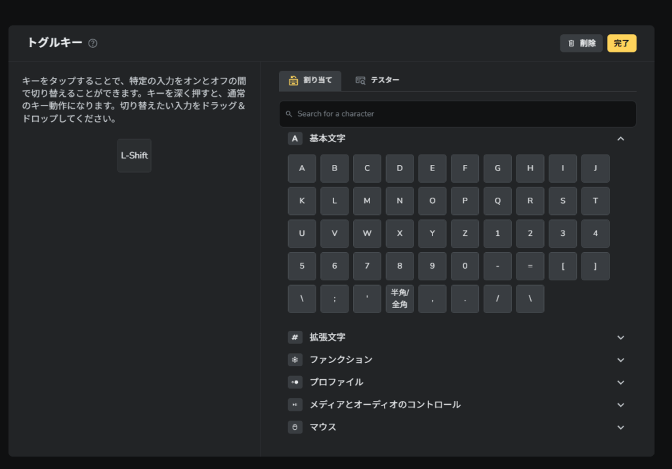Screen dimensions: 672x469
Task: Expand the 拡張文字 section chevron
Action: (x=621, y=337)
